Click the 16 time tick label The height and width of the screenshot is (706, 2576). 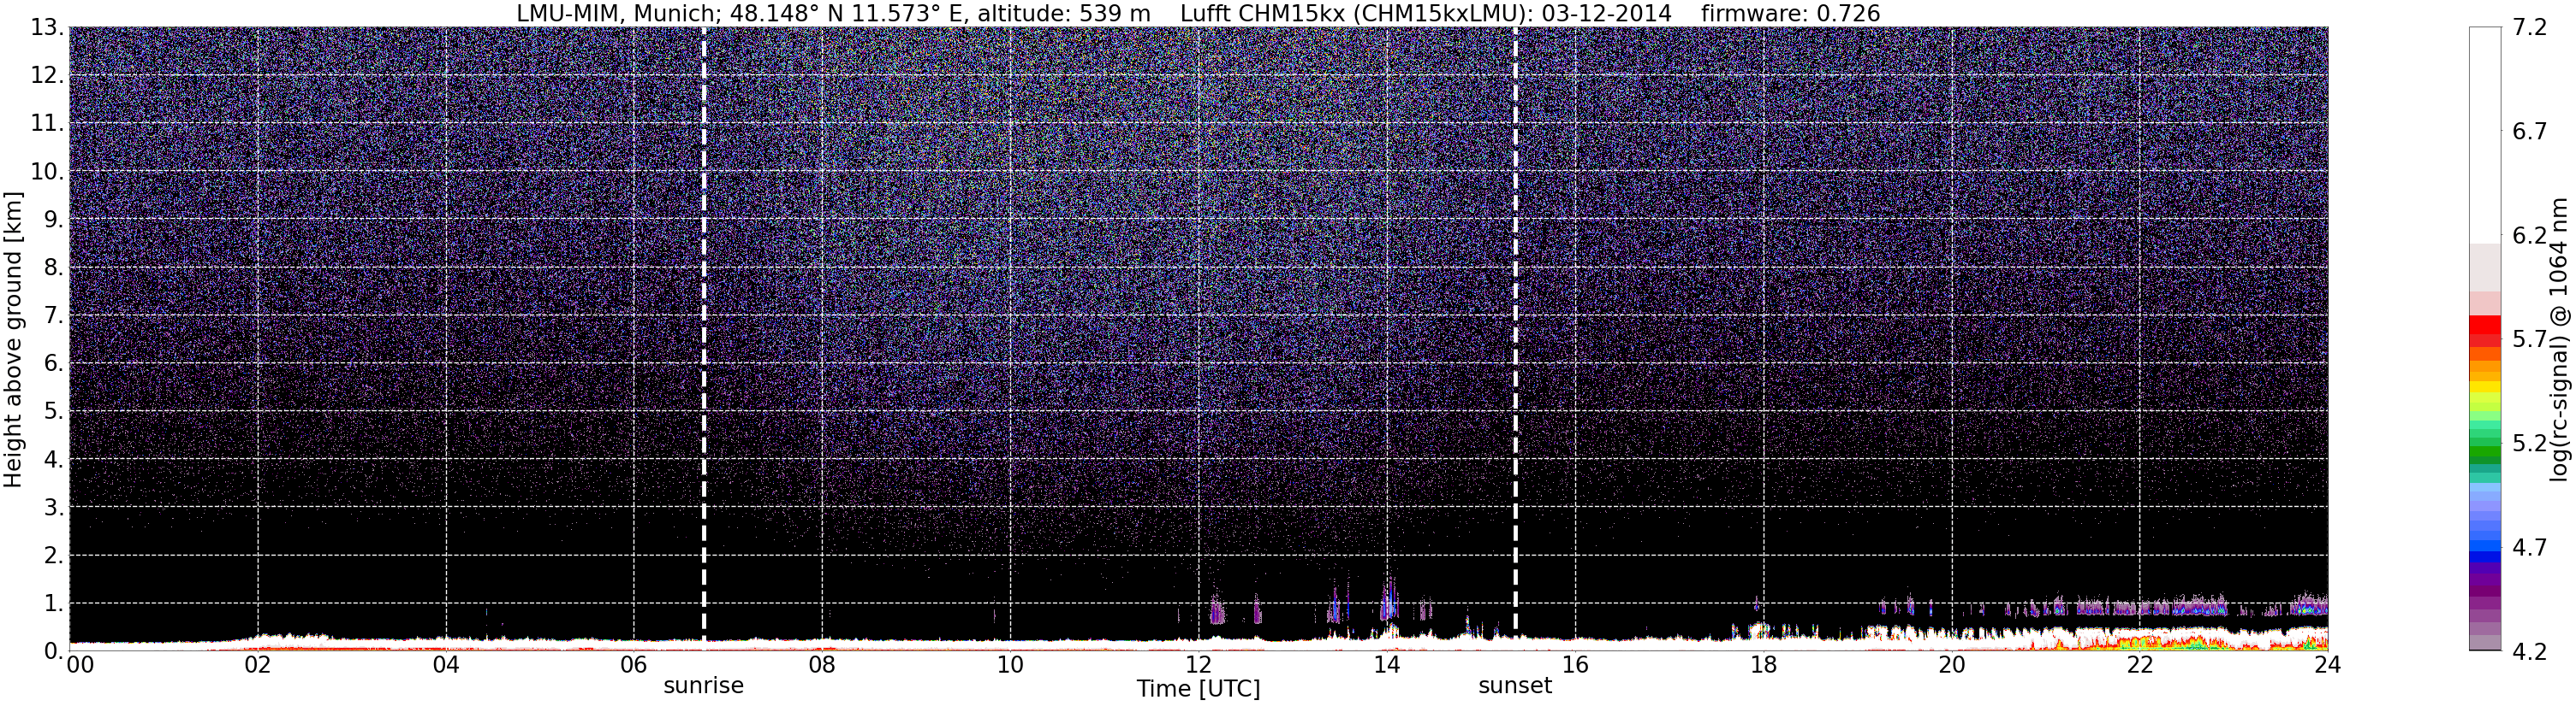(1575, 665)
